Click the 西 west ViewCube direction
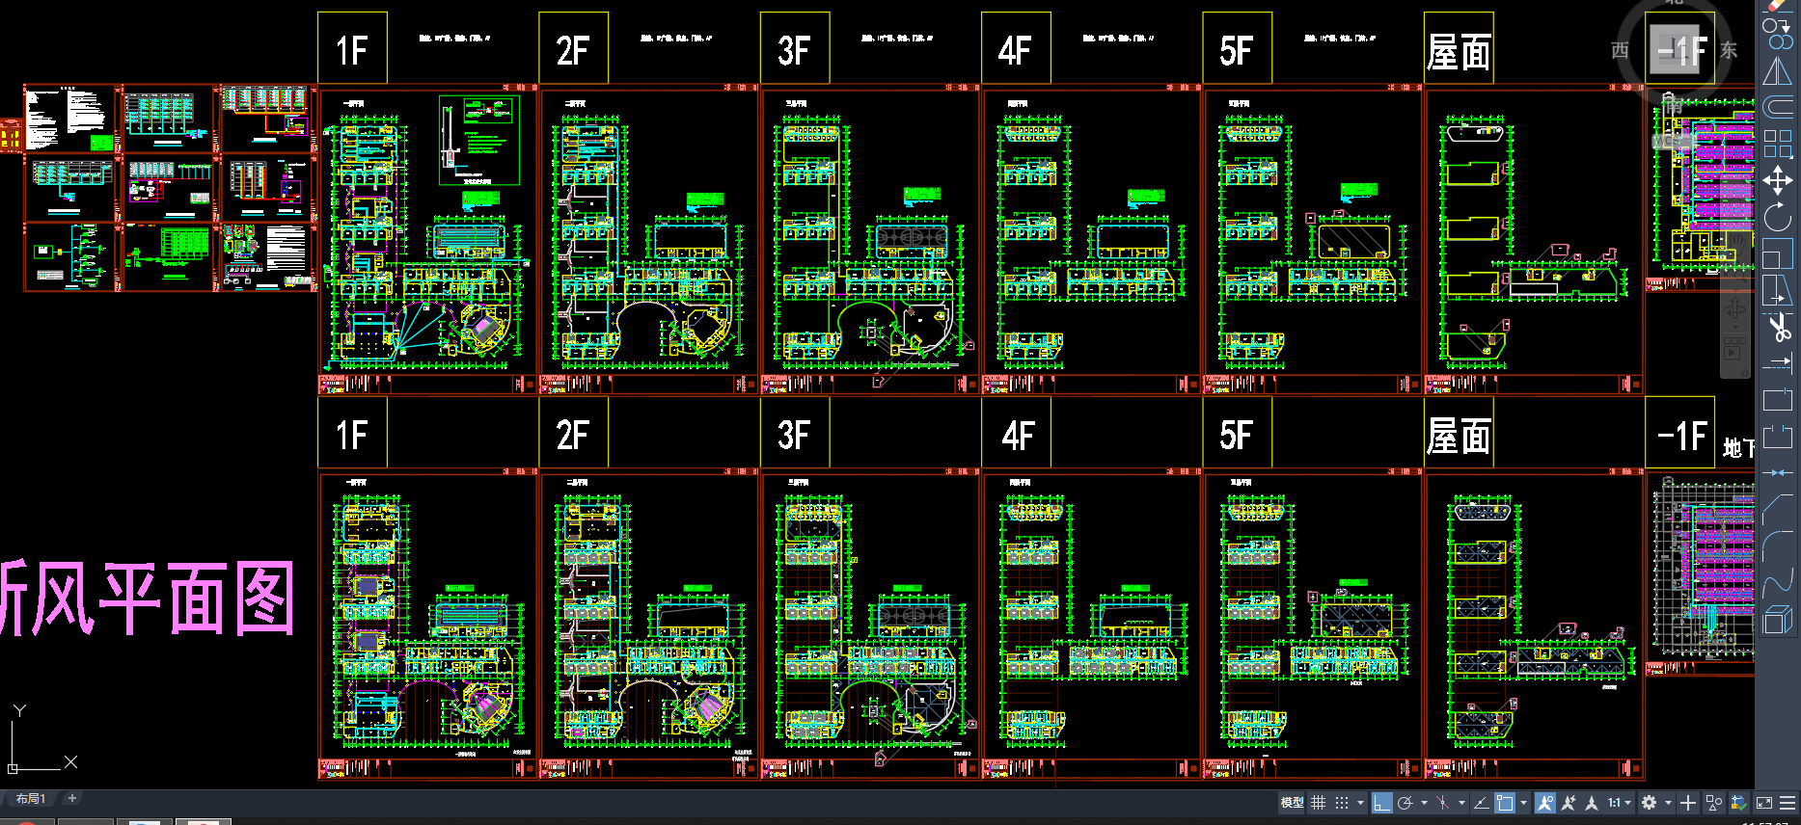Image resolution: width=1801 pixels, height=825 pixels. (x=1621, y=50)
